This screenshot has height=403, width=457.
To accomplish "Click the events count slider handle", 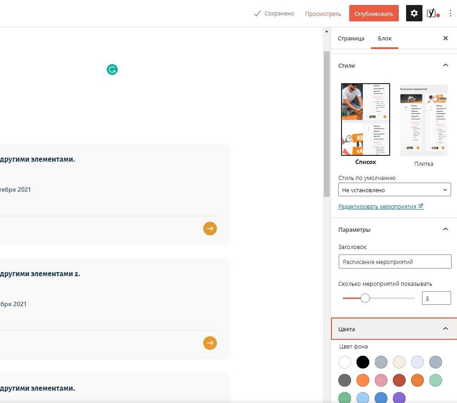I will pos(365,298).
